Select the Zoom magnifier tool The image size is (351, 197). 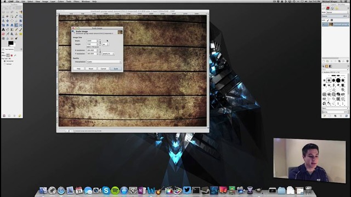(x=21, y=16)
